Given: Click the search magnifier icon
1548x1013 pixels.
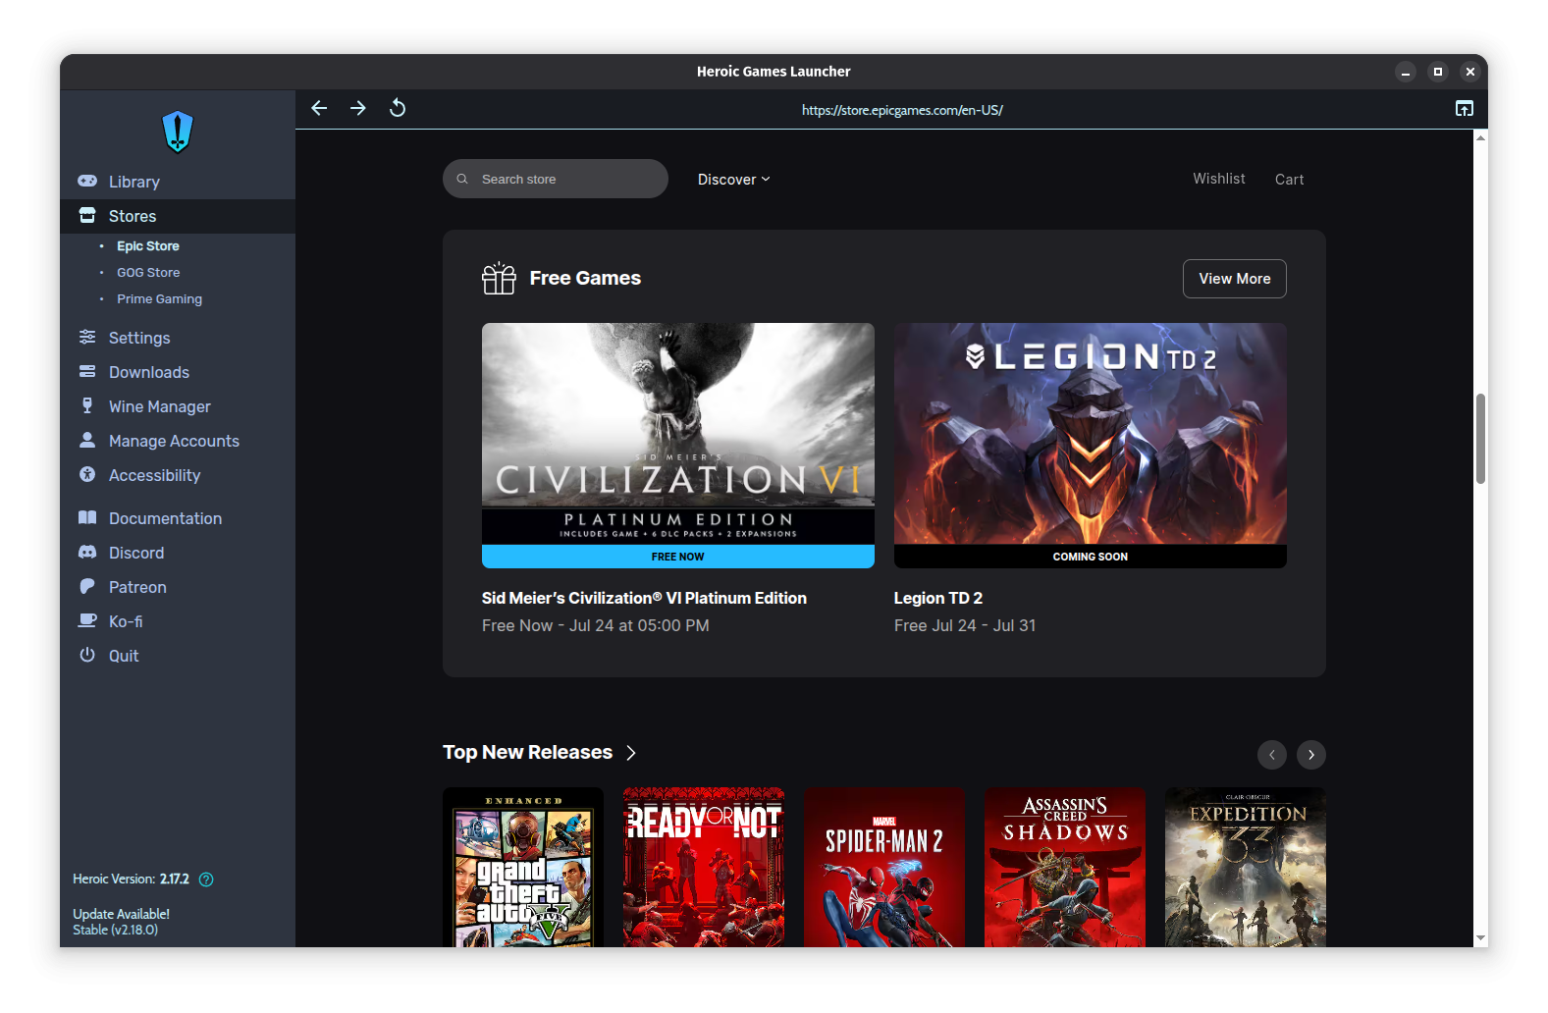Looking at the screenshot, I should click(x=462, y=179).
